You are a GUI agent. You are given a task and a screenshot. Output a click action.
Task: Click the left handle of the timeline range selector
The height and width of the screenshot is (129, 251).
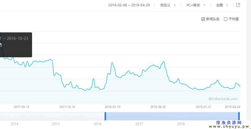tap(105, 116)
